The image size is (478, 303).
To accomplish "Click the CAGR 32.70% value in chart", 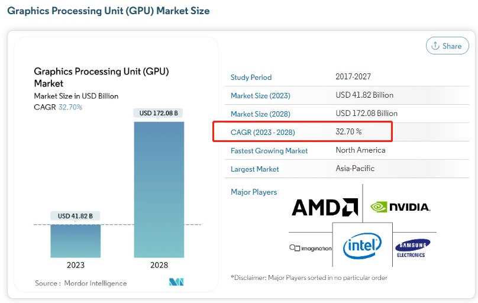I will 70,107.
